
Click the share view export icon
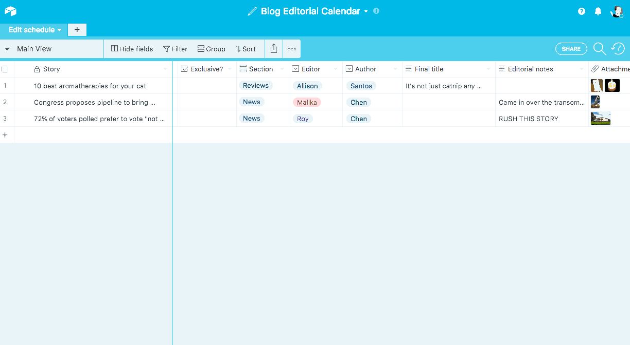(274, 49)
